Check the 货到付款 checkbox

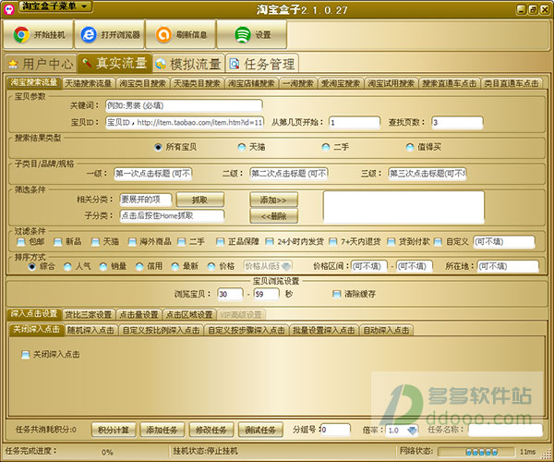pos(391,242)
